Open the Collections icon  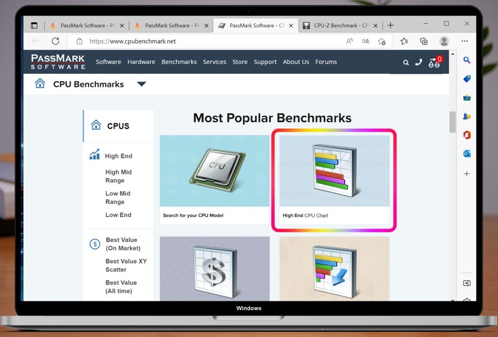click(424, 41)
